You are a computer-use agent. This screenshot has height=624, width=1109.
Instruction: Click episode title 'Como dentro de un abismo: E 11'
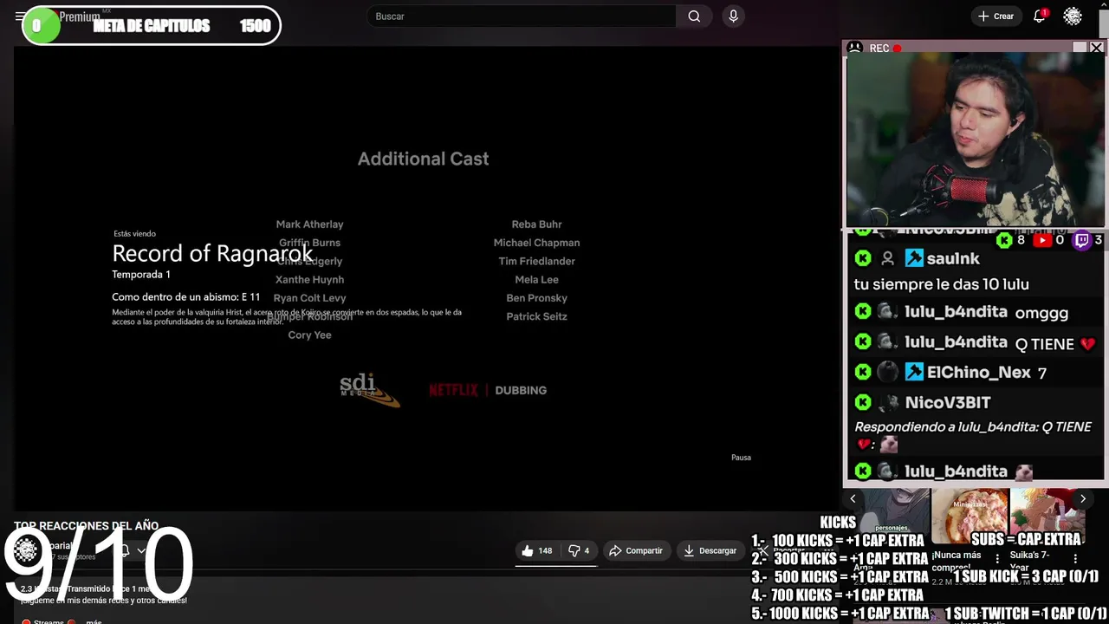185,297
